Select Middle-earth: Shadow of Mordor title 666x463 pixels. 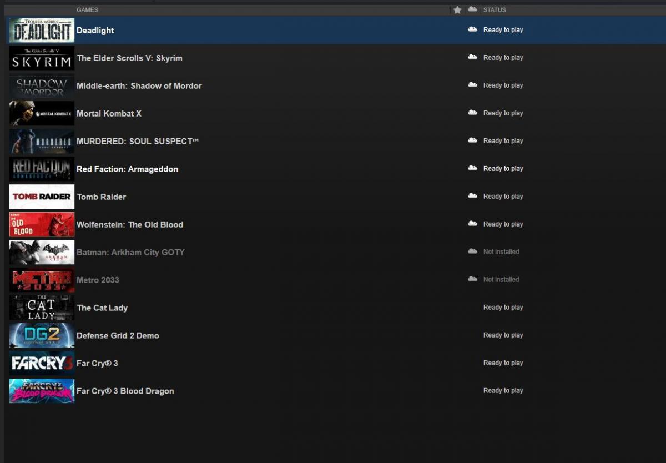139,86
